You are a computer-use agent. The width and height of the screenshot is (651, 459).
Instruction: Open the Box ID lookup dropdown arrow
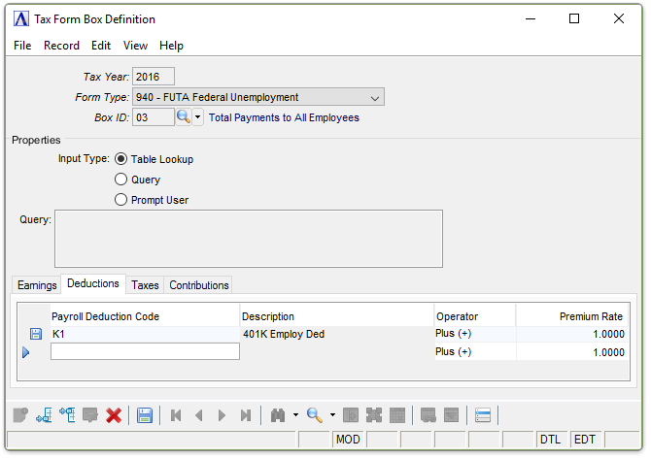click(197, 117)
